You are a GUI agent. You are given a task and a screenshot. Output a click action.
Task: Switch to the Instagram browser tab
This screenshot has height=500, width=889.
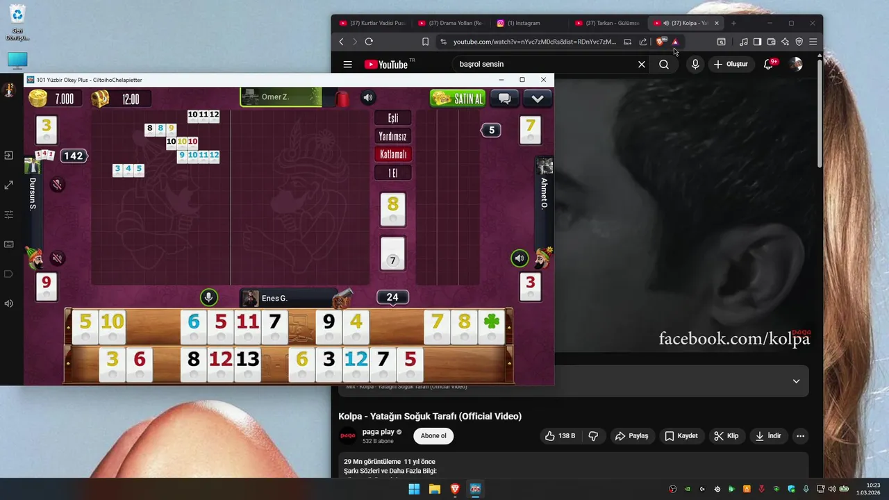[529, 23]
